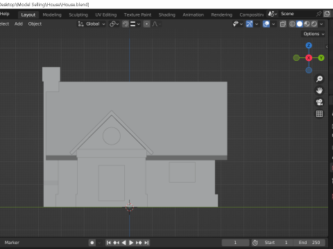
Task: Open the Add menu in viewport header
Action: [x=19, y=24]
